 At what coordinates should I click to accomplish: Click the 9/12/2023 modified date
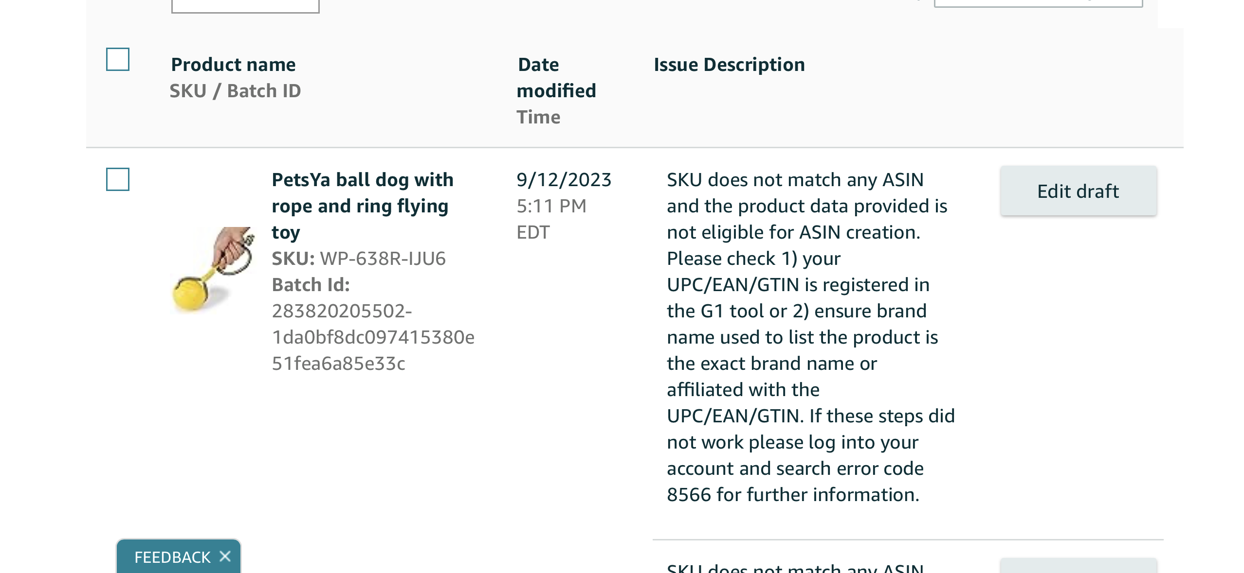[x=564, y=179]
